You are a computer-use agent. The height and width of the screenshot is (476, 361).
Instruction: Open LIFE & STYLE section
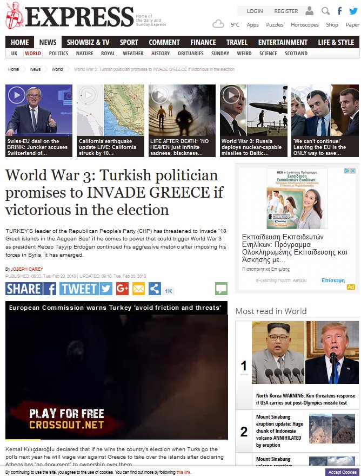(336, 42)
